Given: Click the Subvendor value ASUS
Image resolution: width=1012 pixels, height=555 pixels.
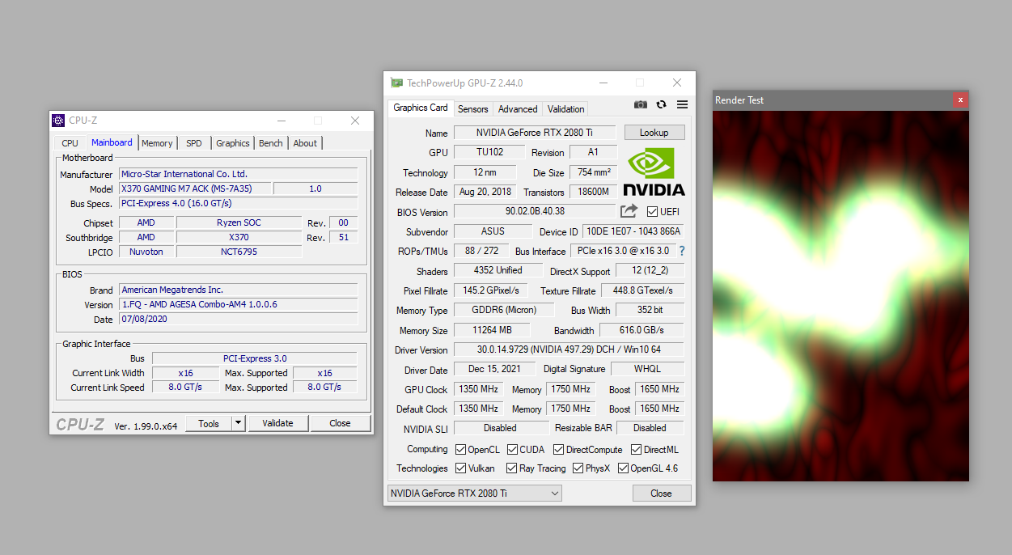Looking at the screenshot, I should (x=493, y=231).
